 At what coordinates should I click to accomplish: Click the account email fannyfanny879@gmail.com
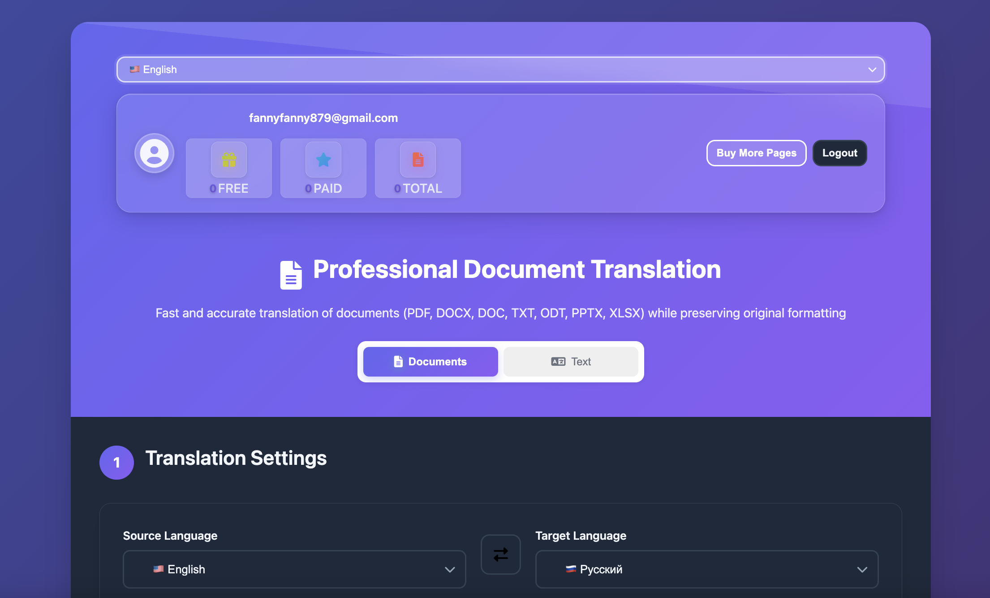(x=323, y=118)
